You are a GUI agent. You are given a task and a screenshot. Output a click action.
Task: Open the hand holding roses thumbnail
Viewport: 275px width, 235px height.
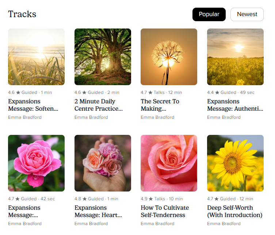103,163
